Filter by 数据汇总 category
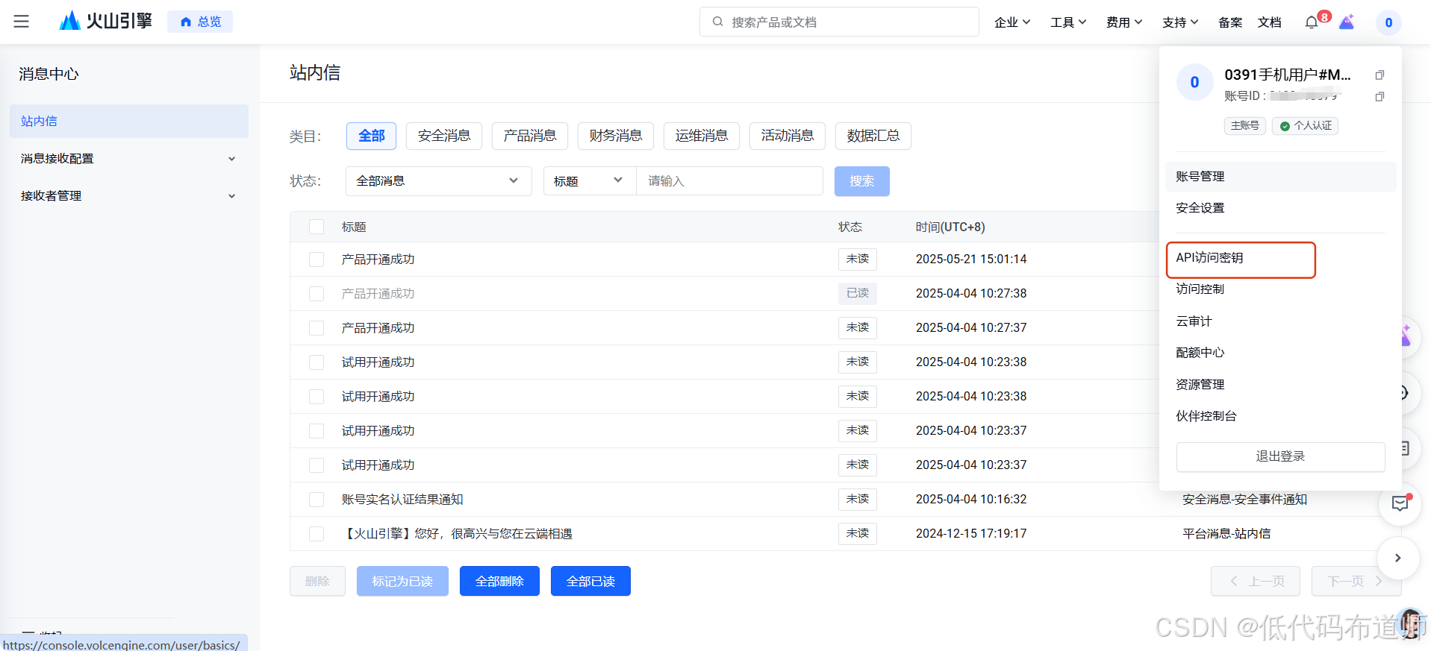 (x=873, y=136)
